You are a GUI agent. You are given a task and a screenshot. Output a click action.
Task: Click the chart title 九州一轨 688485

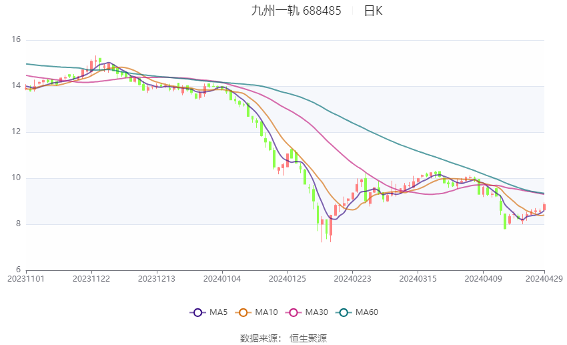click(x=296, y=11)
